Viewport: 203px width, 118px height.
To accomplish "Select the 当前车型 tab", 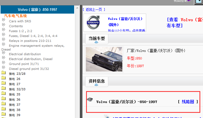I will tap(97, 39).
